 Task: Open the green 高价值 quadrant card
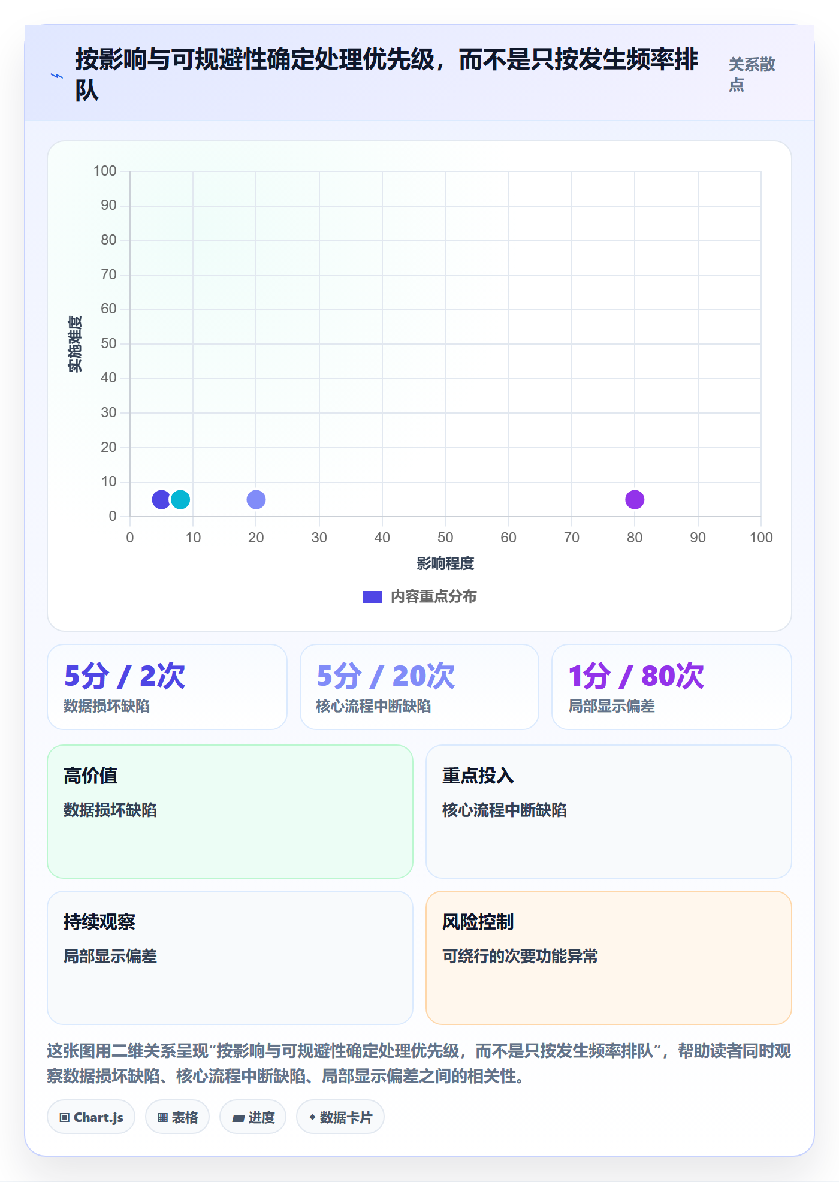tap(230, 812)
